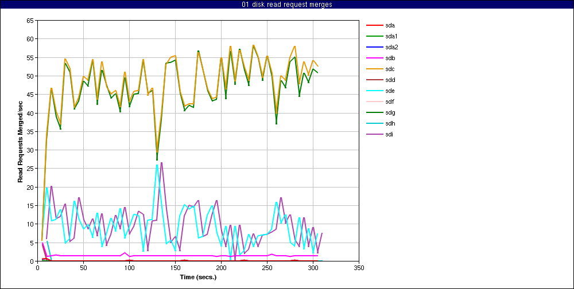Select the sda1 legend label
The width and height of the screenshot is (574, 289).
click(x=391, y=36)
